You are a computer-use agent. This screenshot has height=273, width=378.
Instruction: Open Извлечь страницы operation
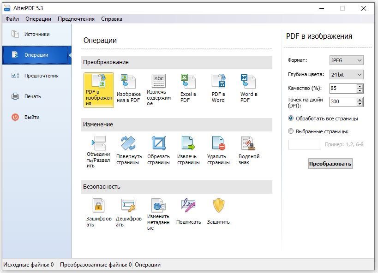tap(188, 151)
